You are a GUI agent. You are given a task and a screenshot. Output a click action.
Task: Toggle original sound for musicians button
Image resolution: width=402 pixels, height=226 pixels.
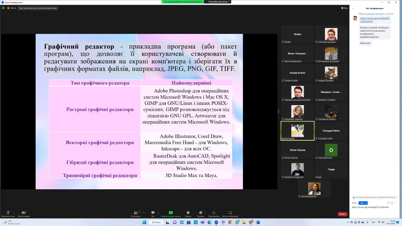[x=38, y=8]
